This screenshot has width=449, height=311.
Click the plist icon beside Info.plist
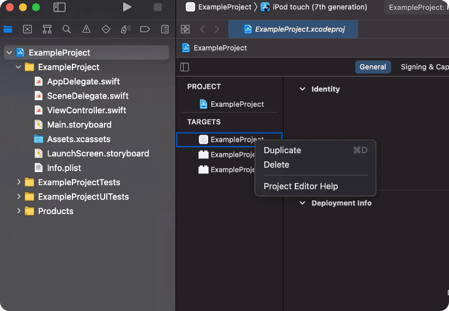(x=39, y=168)
